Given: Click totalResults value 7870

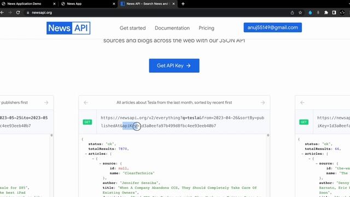Looking at the screenshot, I should [x=123, y=149].
